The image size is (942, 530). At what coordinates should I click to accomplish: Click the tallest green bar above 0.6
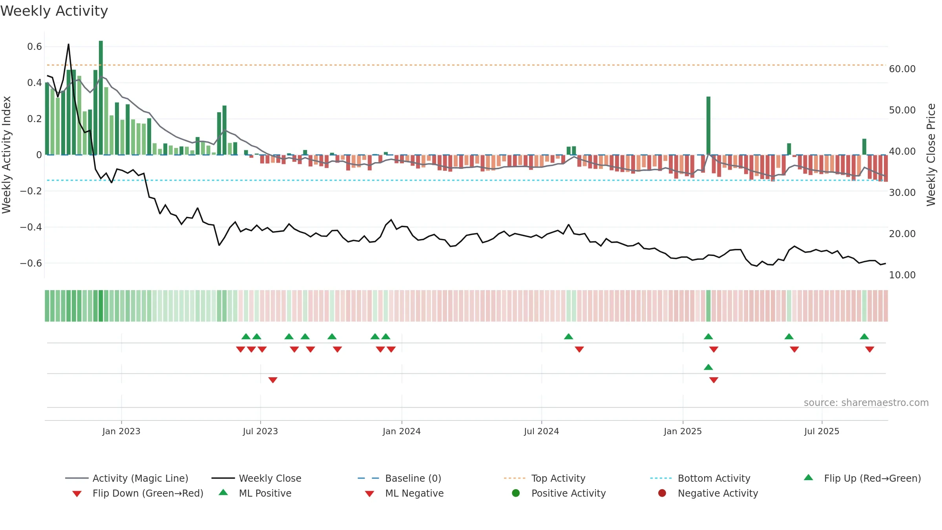(101, 97)
